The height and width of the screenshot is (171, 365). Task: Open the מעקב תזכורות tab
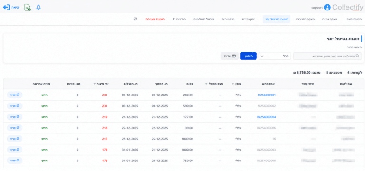(x=305, y=19)
